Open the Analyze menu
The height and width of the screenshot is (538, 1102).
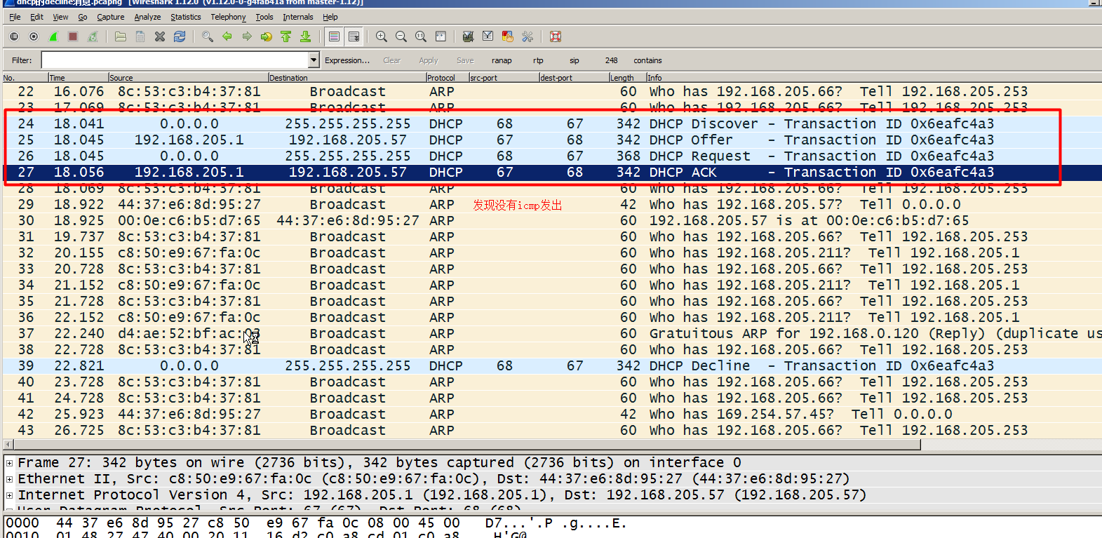tap(147, 17)
